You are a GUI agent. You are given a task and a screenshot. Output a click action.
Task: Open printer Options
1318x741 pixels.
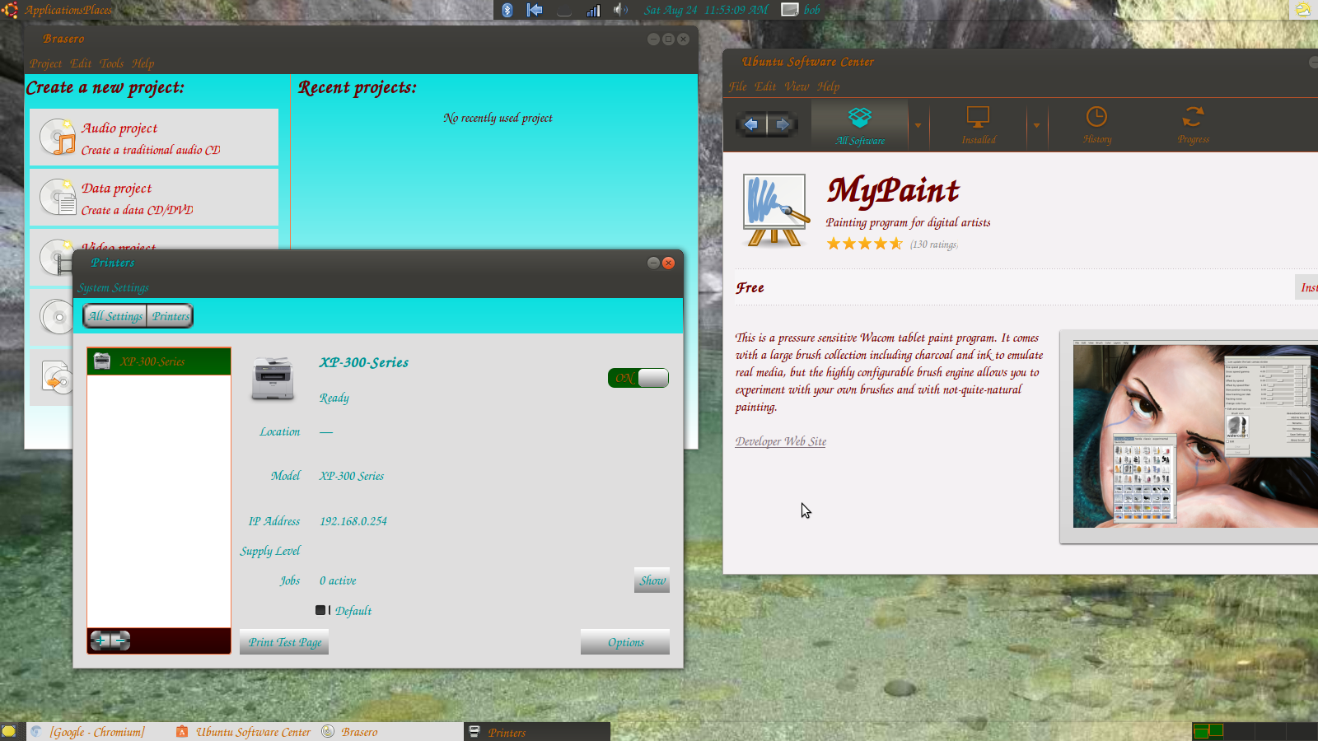click(626, 642)
